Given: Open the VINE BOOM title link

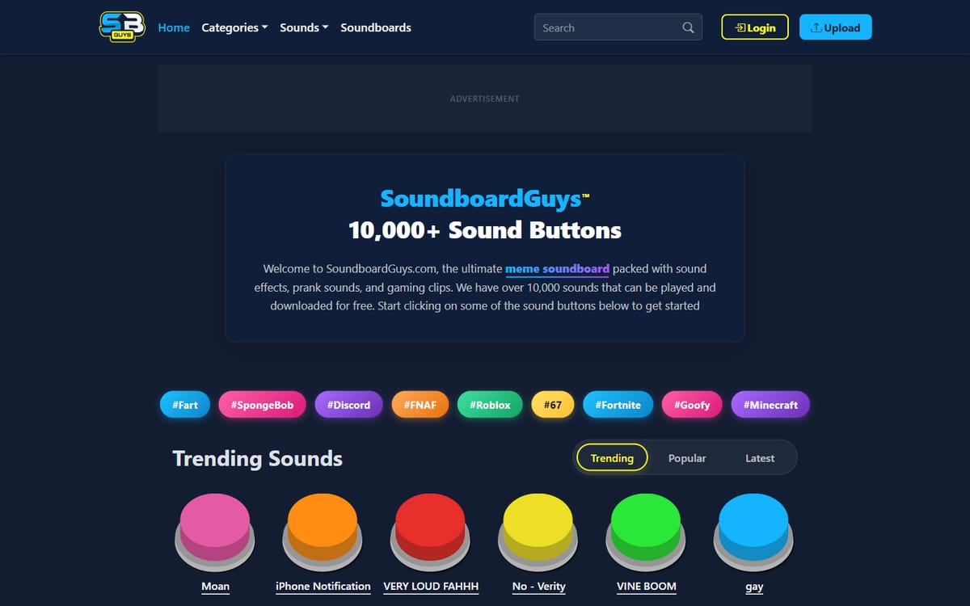Looking at the screenshot, I should pyautogui.click(x=646, y=587).
